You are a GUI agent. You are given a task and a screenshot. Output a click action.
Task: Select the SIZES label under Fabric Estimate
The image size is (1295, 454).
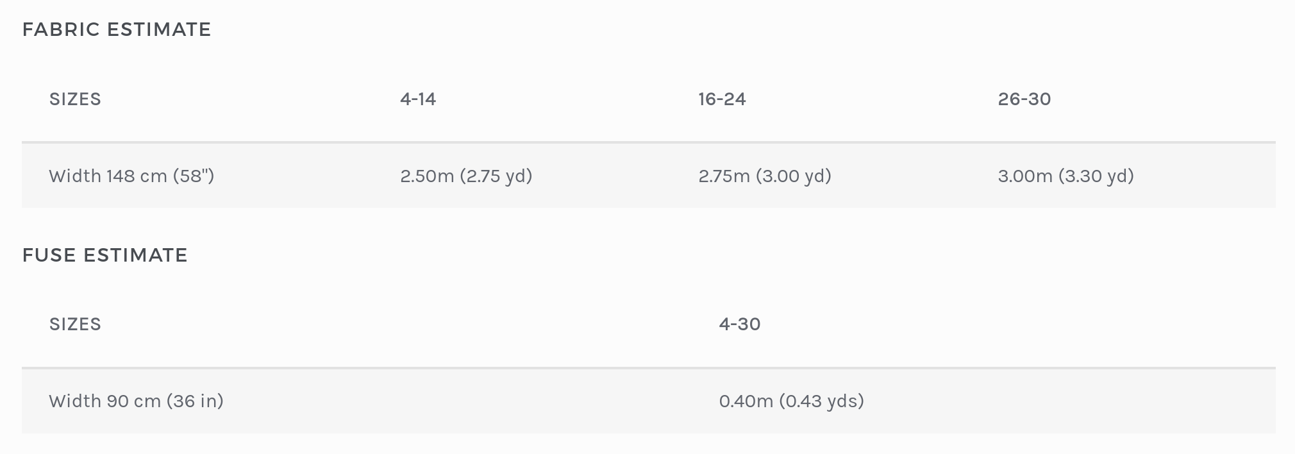(x=75, y=99)
